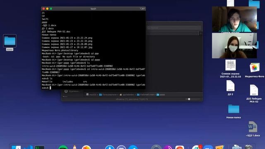Click the Finder window search field
The image size is (265, 149).
[174, 28]
